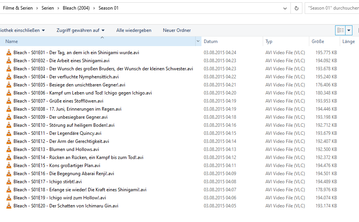Click size '180.348 KB' cell
This screenshot has width=359, height=222.
point(326,93)
